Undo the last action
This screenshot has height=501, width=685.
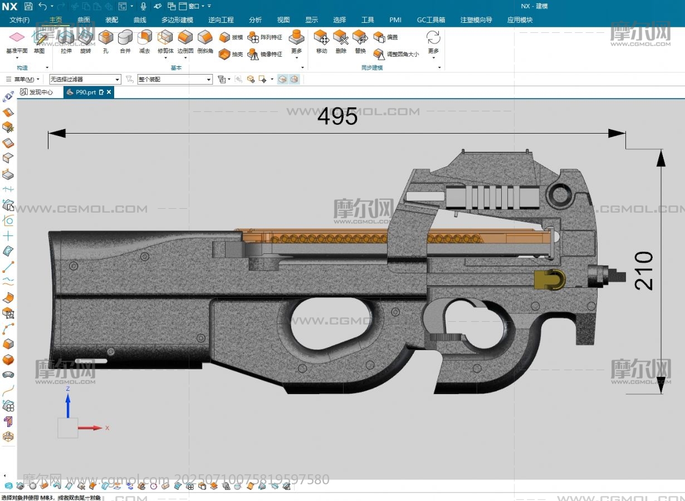tap(43, 6)
